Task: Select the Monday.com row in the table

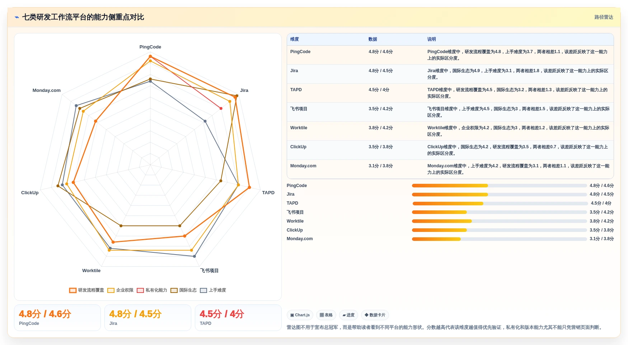Action: click(x=450, y=169)
